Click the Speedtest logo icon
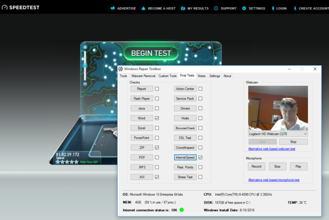329x220 pixels. 5,7
